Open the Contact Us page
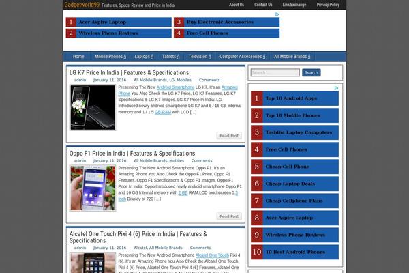Image resolution: width=409 pixels, height=273 pixels. click(x=263, y=5)
